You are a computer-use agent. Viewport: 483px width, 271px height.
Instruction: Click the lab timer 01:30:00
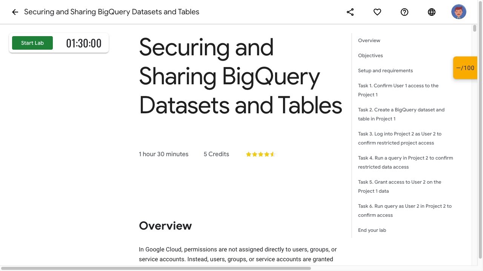tap(84, 43)
